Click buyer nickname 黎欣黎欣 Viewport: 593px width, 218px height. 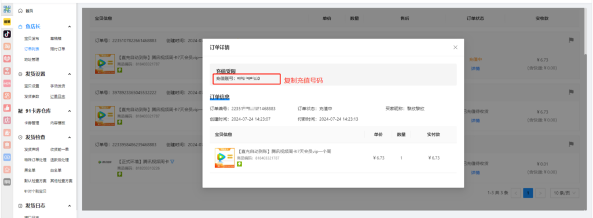(x=416, y=109)
